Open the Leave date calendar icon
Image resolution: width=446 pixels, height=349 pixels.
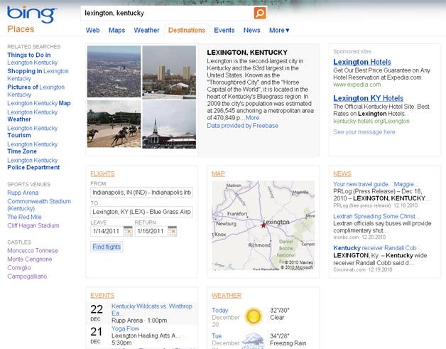[x=128, y=231]
